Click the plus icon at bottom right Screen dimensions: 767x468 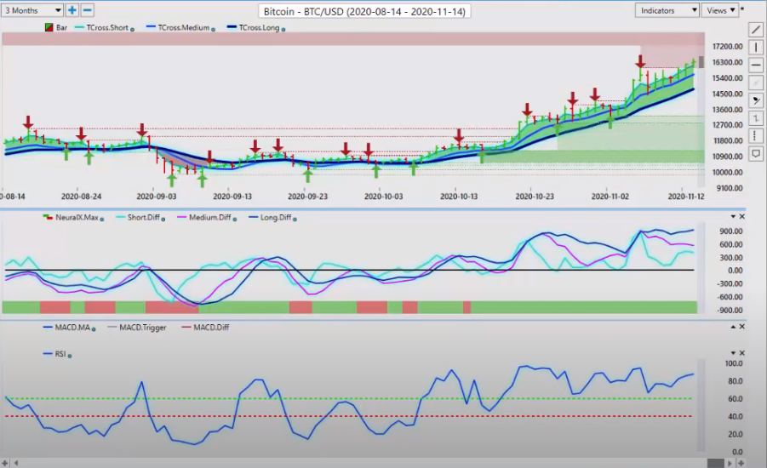(x=741, y=463)
